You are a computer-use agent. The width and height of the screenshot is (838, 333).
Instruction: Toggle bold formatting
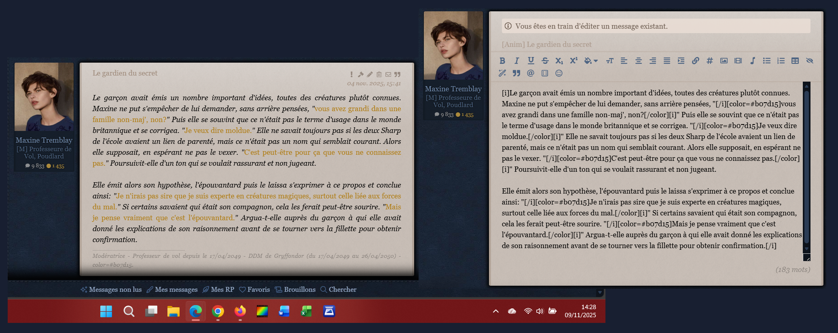[x=502, y=61]
